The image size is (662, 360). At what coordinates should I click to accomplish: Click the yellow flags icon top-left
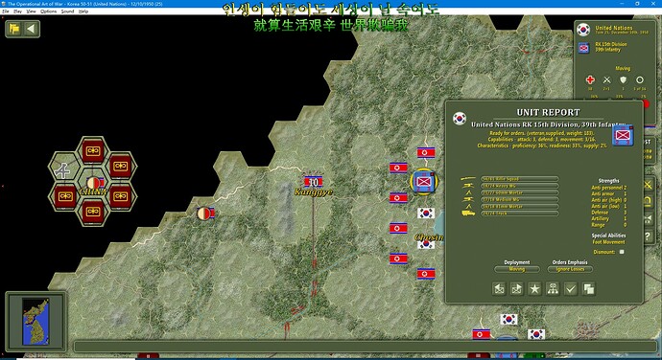[14, 29]
